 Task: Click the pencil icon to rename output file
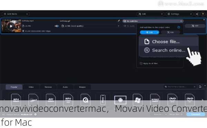(x=119, y=21)
